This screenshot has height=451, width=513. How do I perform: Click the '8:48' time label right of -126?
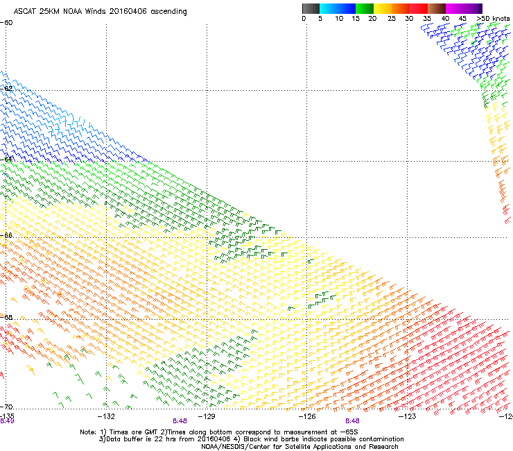[352, 421]
